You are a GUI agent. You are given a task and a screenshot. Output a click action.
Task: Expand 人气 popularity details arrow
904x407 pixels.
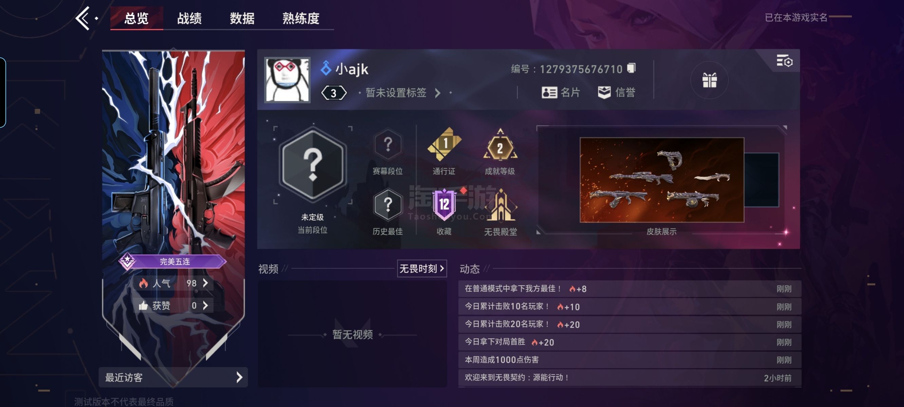click(206, 283)
